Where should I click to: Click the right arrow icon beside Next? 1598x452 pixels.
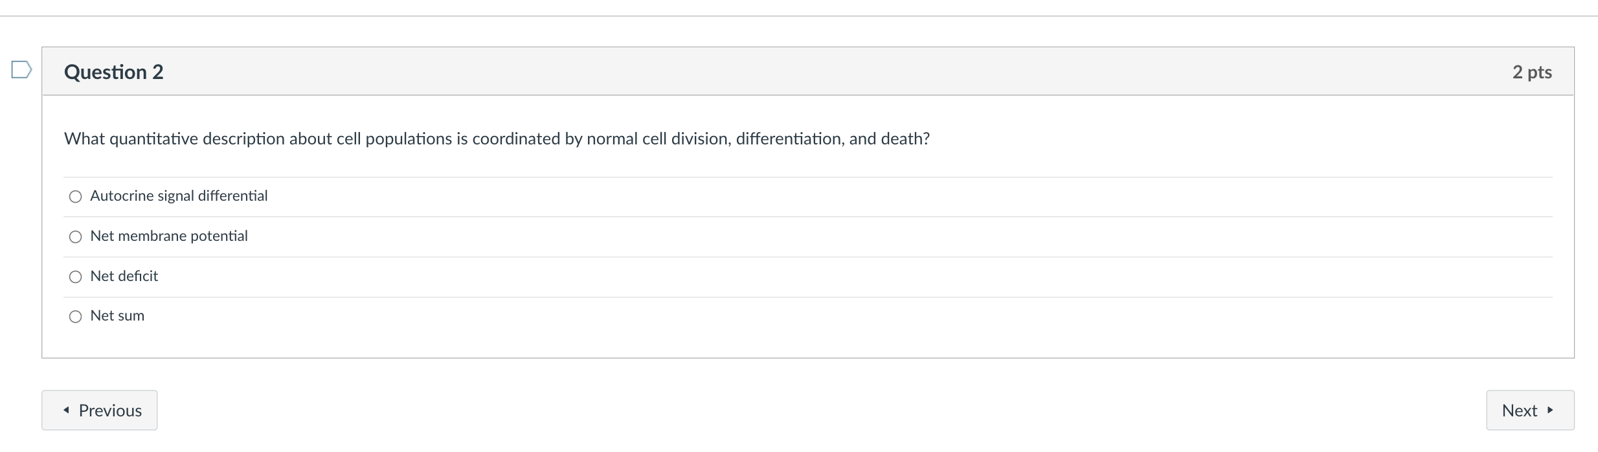1549,410
